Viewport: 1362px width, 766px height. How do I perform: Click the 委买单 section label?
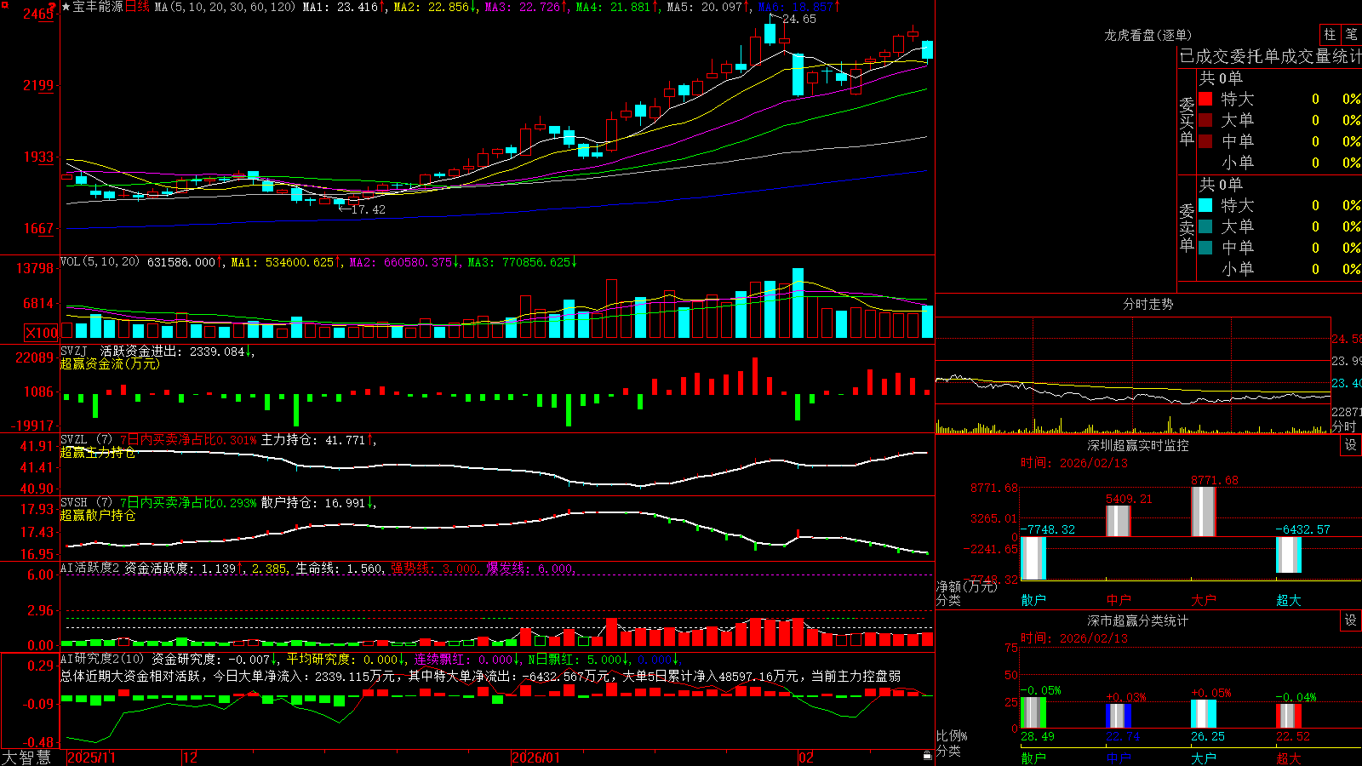pos(1187,122)
